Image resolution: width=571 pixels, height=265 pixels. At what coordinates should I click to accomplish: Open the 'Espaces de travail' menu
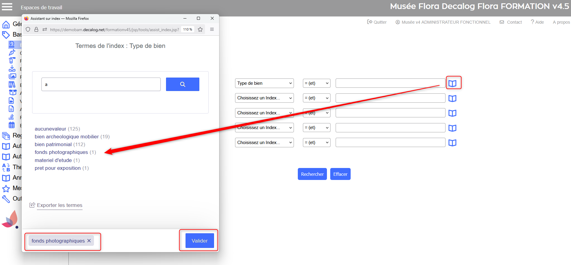click(41, 7)
